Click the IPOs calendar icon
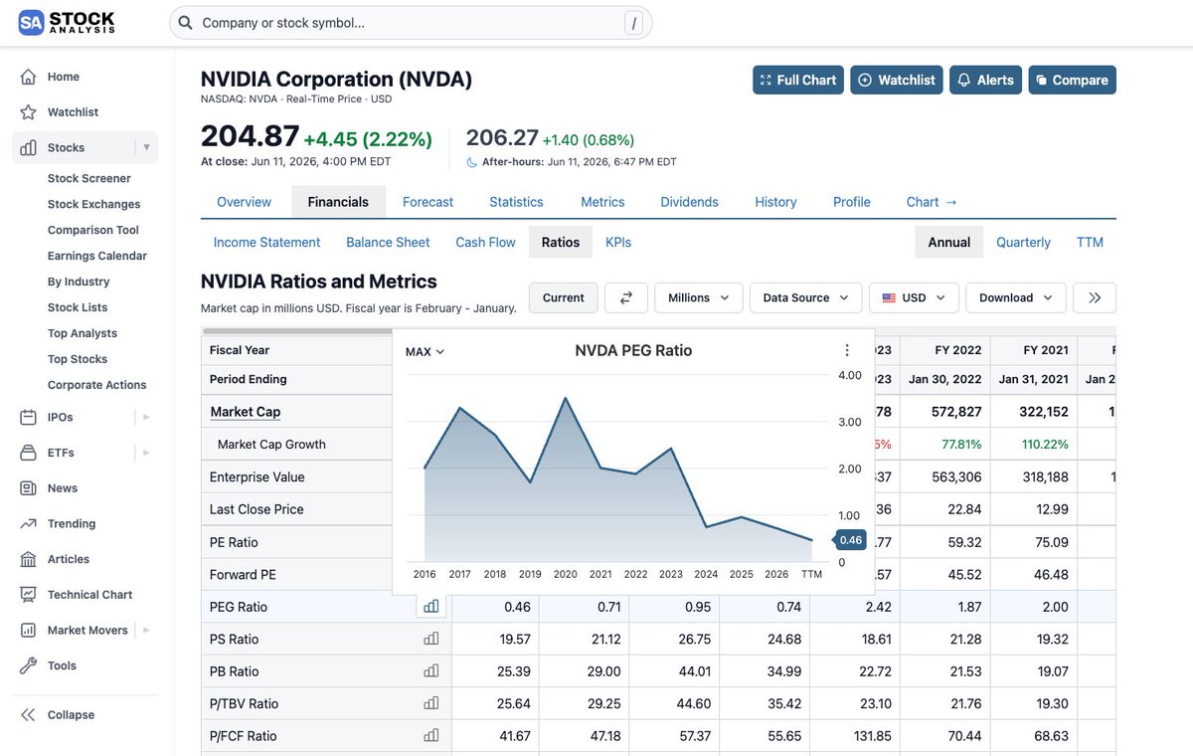Viewport: 1193px width, 756px height. (29, 417)
